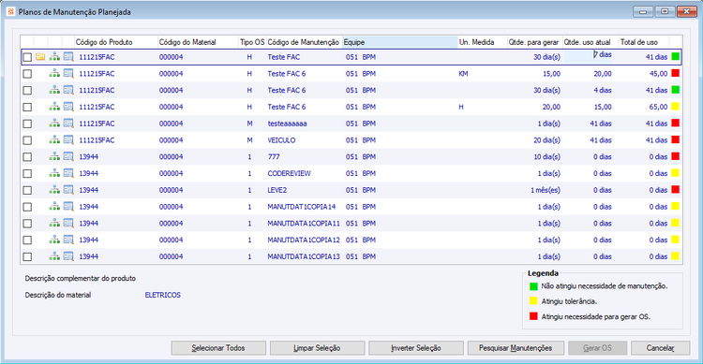Select the 'MANUTDATA1COPIA12' maintenance code cell
This screenshot has height=364, width=703.
(304, 240)
